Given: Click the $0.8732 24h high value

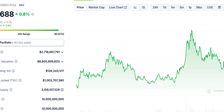Looking at the screenshot, I should pos(59,34).
